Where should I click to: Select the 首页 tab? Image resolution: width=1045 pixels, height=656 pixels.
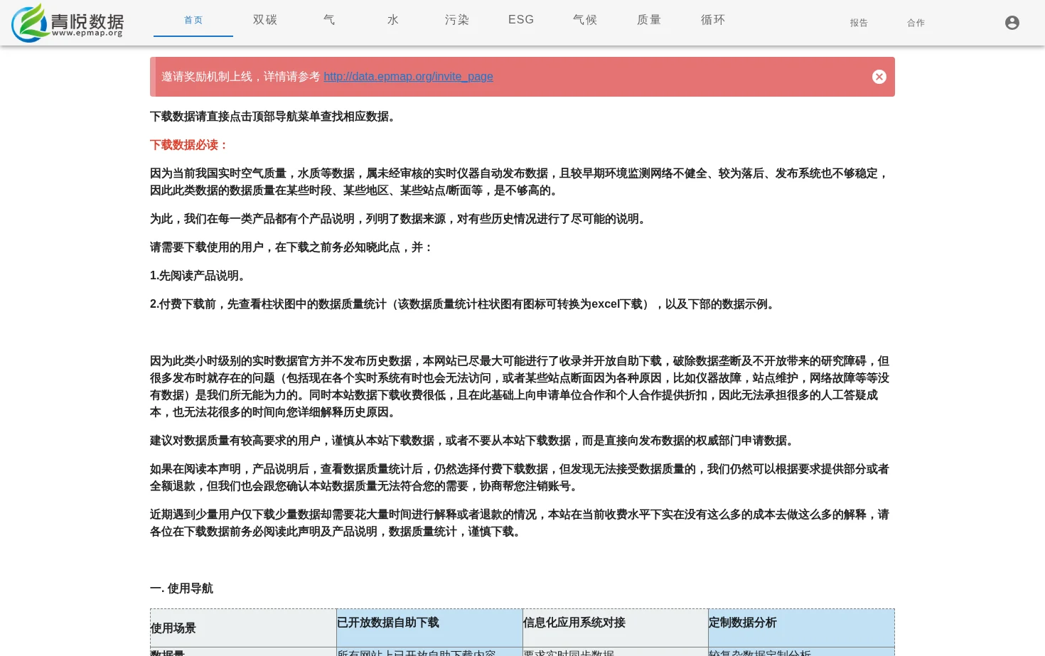[193, 20]
